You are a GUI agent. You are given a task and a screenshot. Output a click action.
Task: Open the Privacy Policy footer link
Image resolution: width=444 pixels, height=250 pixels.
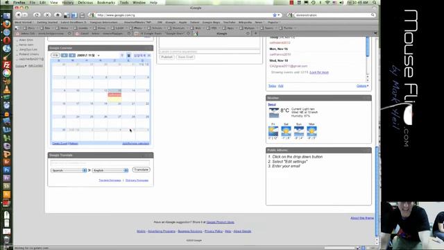(x=214, y=231)
